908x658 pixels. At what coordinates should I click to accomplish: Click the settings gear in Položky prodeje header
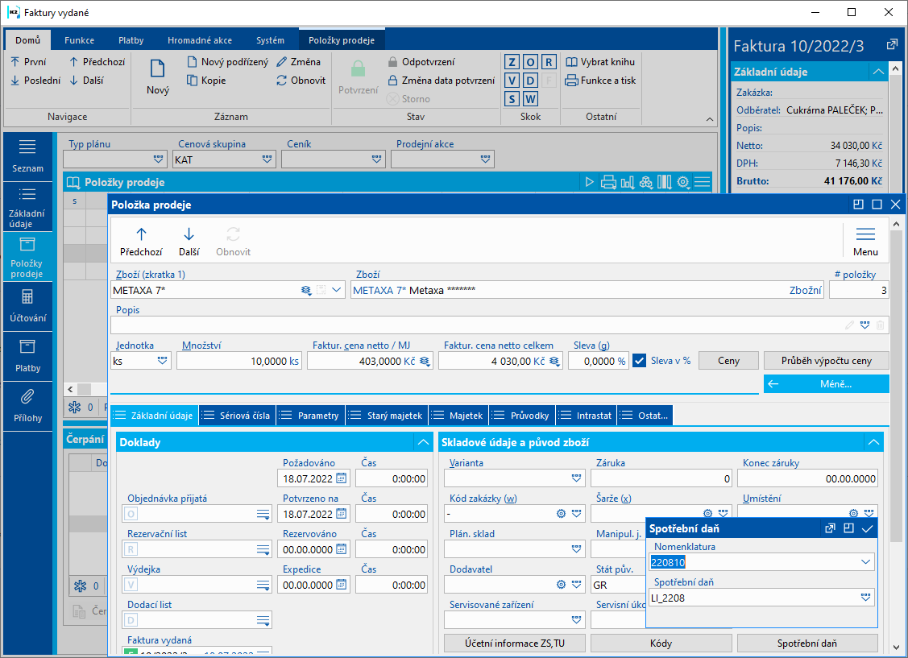[683, 182]
